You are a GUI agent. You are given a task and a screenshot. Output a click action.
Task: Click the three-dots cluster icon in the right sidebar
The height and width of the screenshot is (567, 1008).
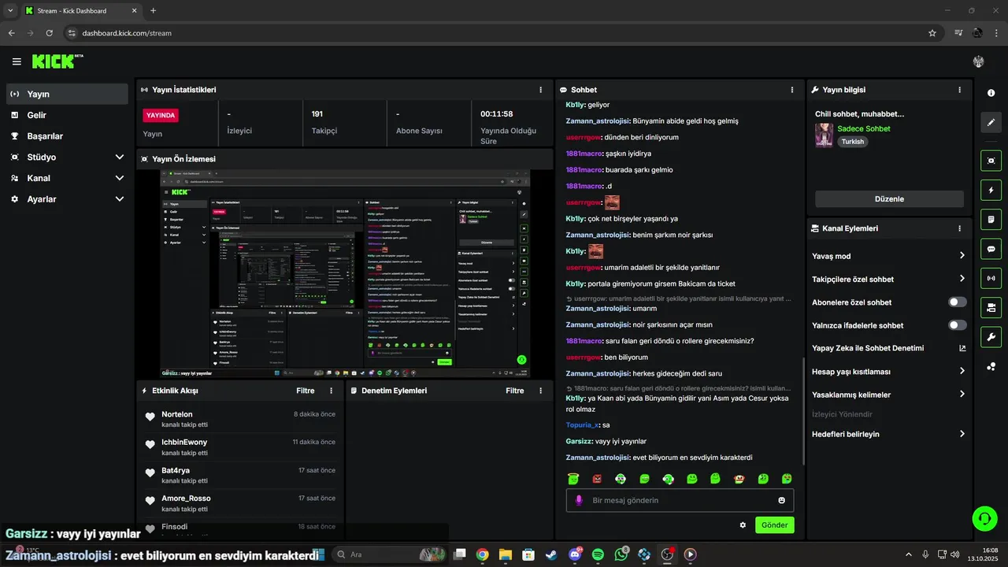(x=991, y=367)
